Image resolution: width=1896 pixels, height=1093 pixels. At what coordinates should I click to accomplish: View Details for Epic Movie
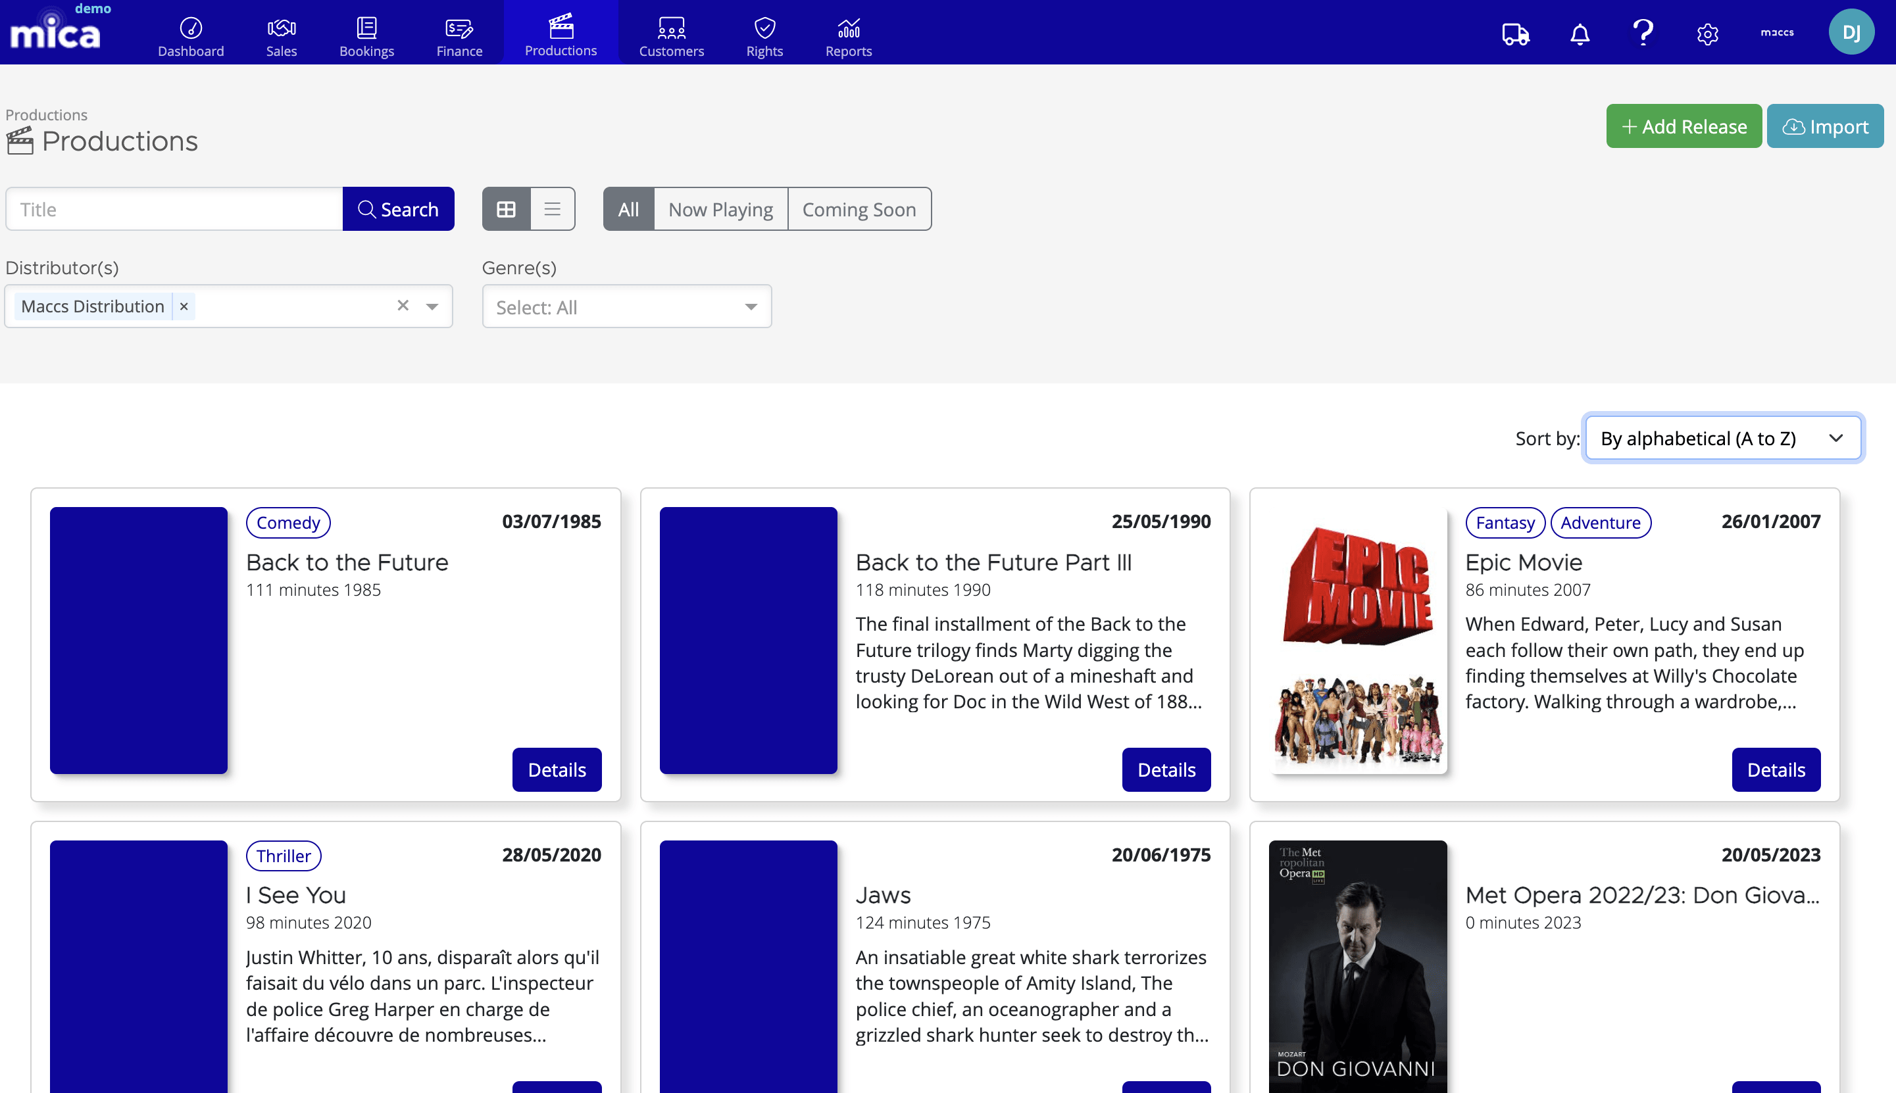pos(1775,769)
